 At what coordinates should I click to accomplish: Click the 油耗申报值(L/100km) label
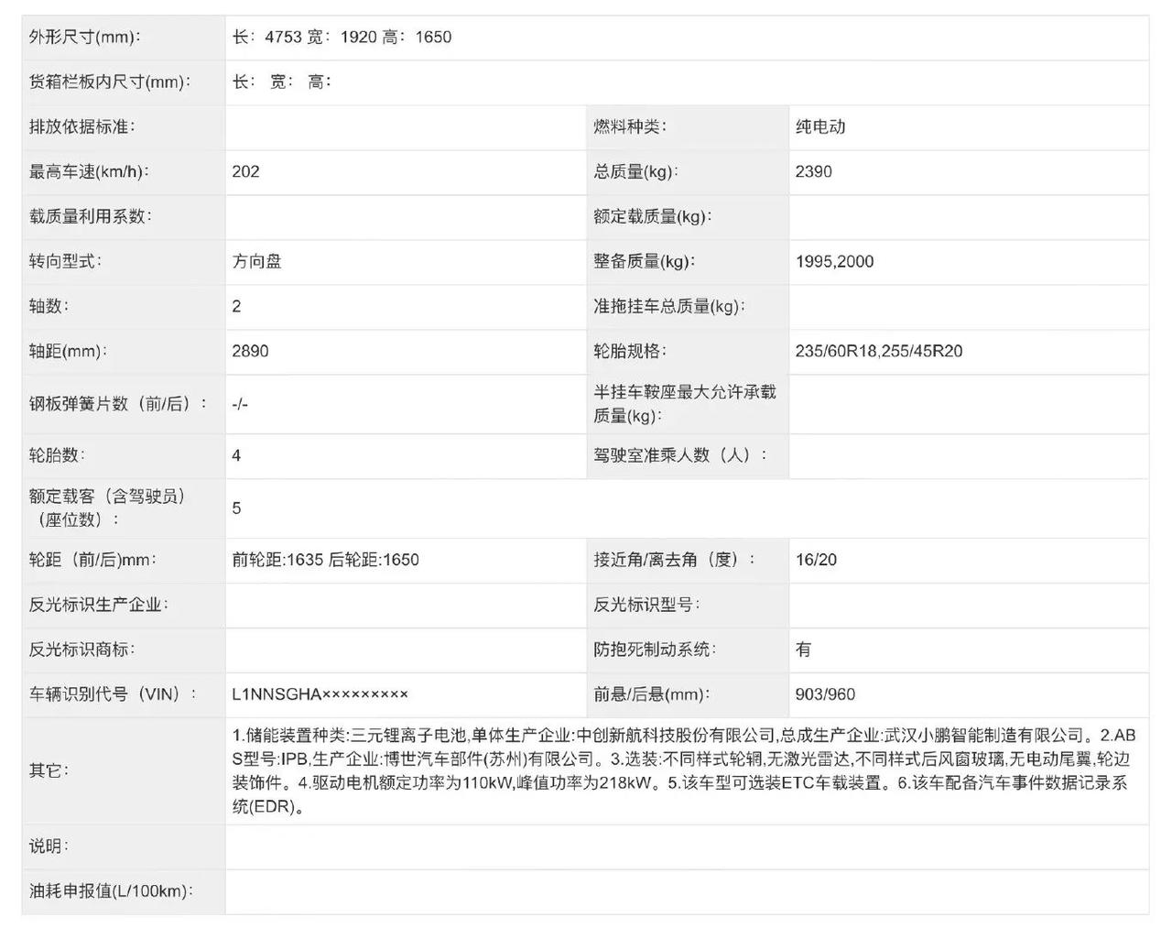point(111,891)
